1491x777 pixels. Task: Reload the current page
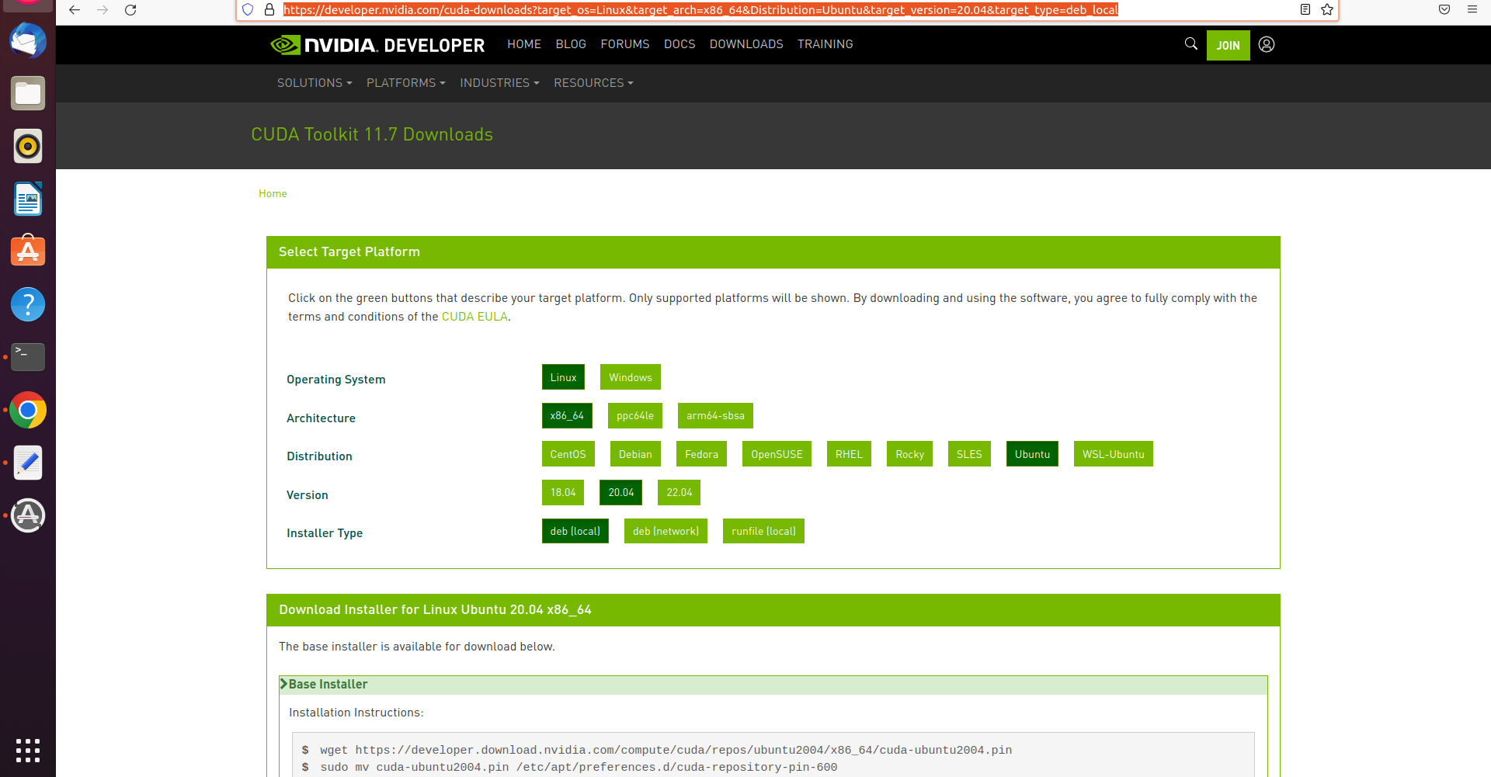point(130,10)
